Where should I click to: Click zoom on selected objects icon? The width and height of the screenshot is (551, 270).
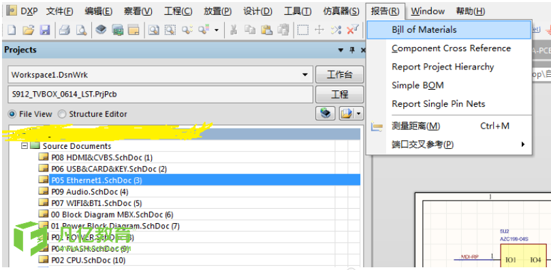(187, 30)
